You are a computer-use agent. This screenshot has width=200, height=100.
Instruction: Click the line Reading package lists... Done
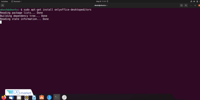(22, 13)
